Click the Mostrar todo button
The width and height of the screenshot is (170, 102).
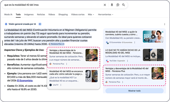[134, 91]
